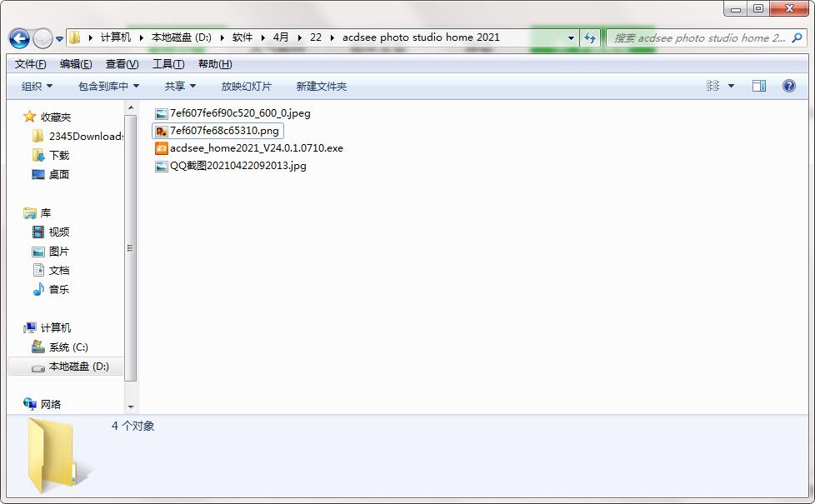The height and width of the screenshot is (504, 815).
Task: Click the 桌面 icon in sidebar
Action: click(x=38, y=174)
